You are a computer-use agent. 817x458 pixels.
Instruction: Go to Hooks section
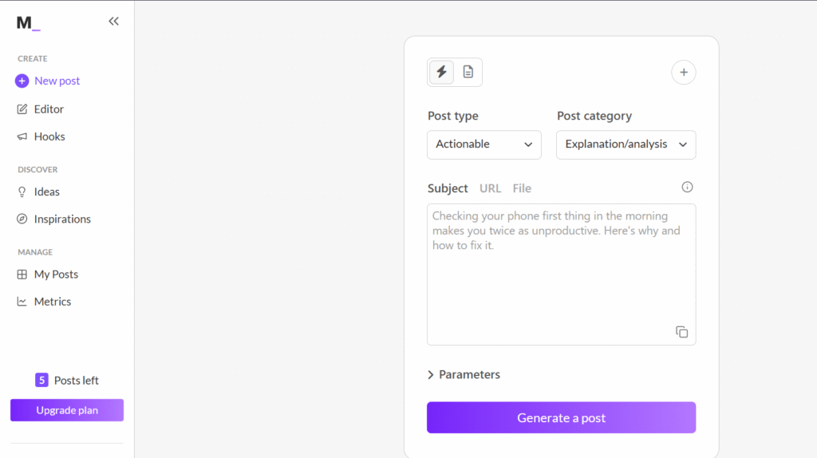click(41, 136)
